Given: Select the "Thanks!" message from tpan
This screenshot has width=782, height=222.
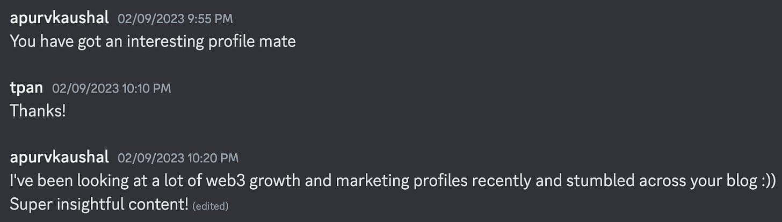Looking at the screenshot, I should pos(38,111).
